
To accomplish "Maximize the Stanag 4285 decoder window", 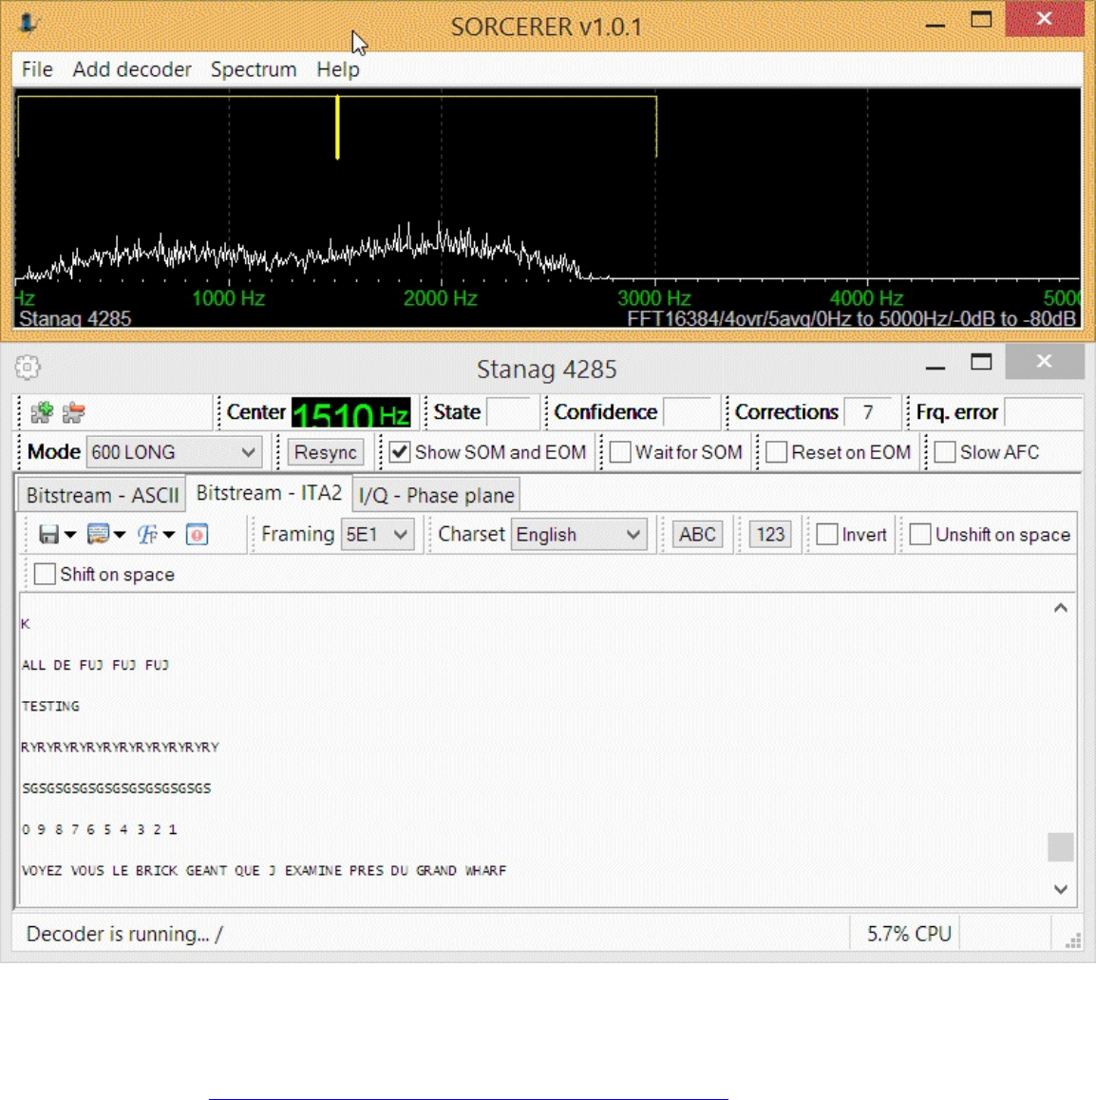I will (x=981, y=362).
